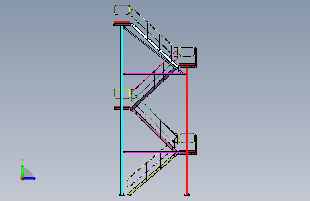Viewport: 310px width, 201px height.
Task: Select the yellow guardrail loop on the top landing
Action: pyautogui.click(x=122, y=10)
